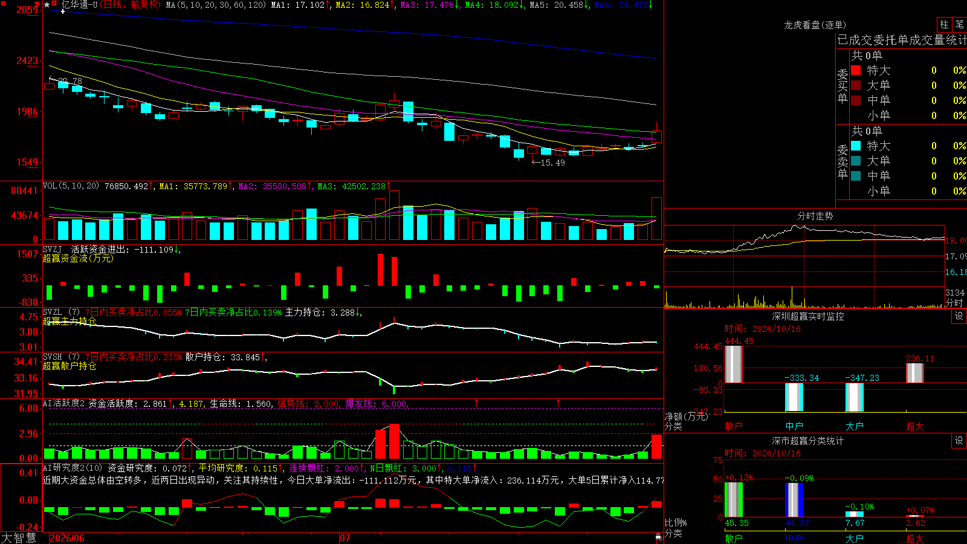Screen dimensions: 967x544
Task: Select the 笔 tick display mode
Action: click(960, 24)
